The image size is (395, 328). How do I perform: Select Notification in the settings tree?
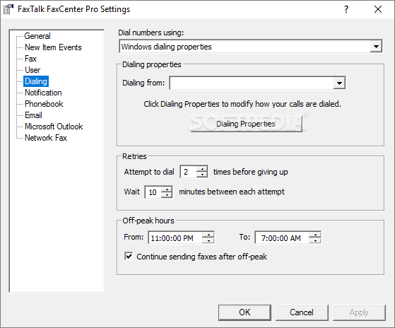(43, 93)
